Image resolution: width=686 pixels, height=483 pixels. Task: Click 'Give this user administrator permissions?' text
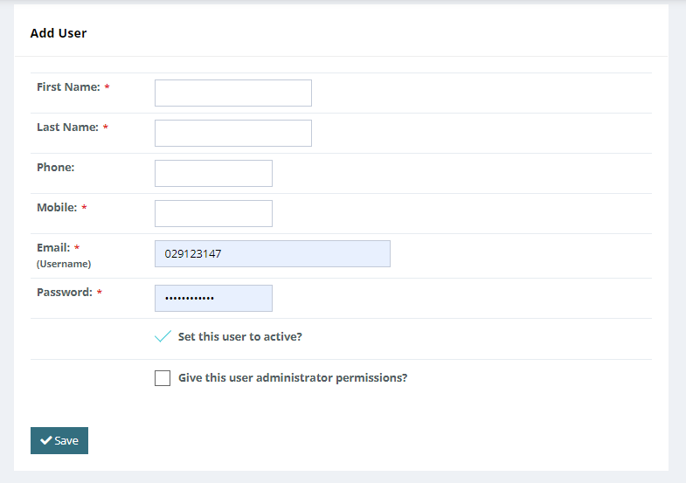(x=292, y=378)
